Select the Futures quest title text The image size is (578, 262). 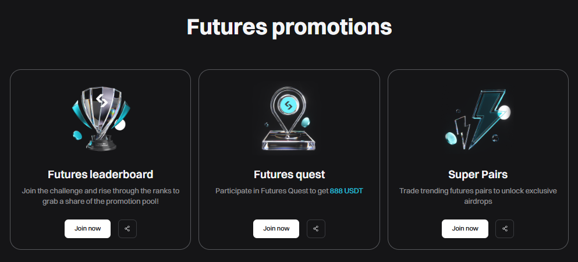click(x=289, y=174)
